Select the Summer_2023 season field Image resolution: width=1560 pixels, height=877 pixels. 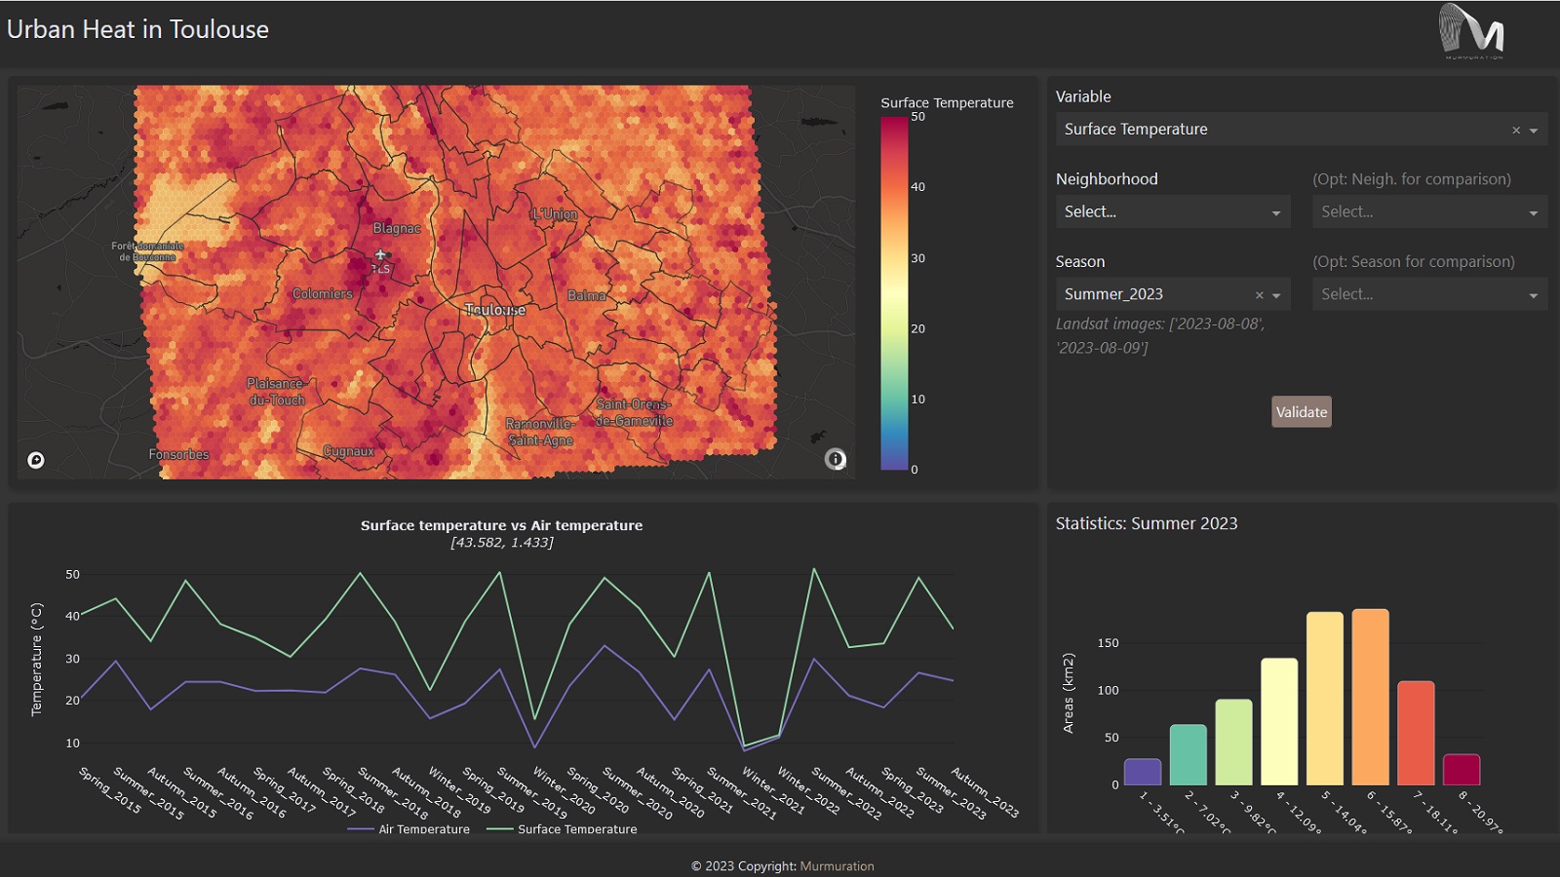[1150, 294]
